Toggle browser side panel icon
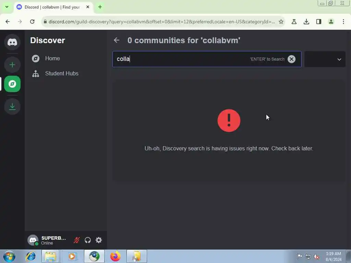Screen dimensions: 351x263 (319, 22)
